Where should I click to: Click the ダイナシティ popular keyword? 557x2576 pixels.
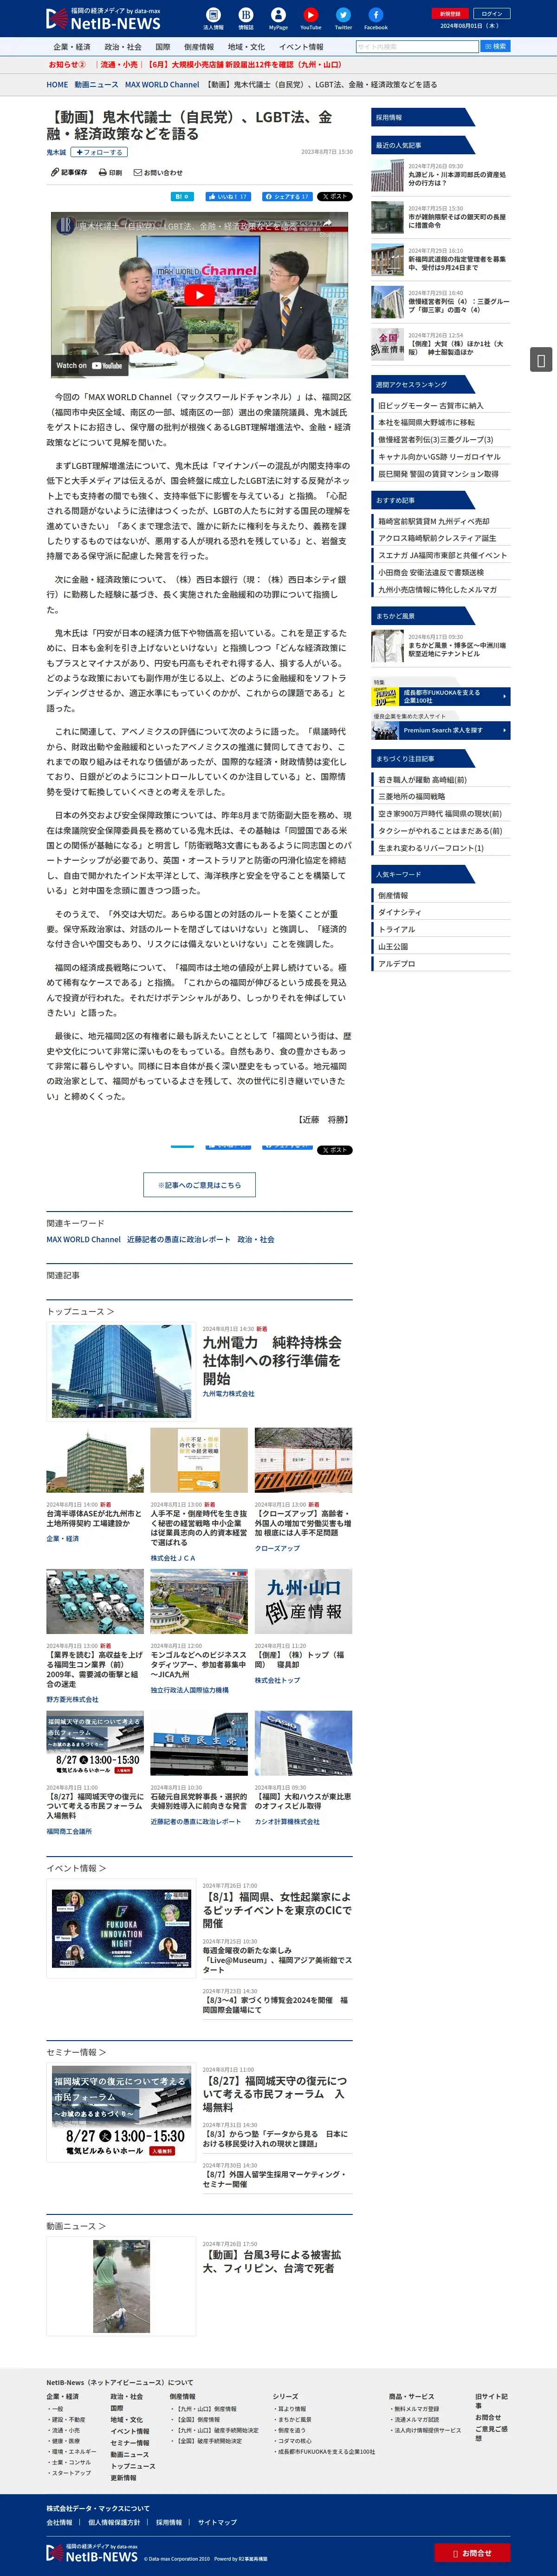pyautogui.click(x=399, y=912)
